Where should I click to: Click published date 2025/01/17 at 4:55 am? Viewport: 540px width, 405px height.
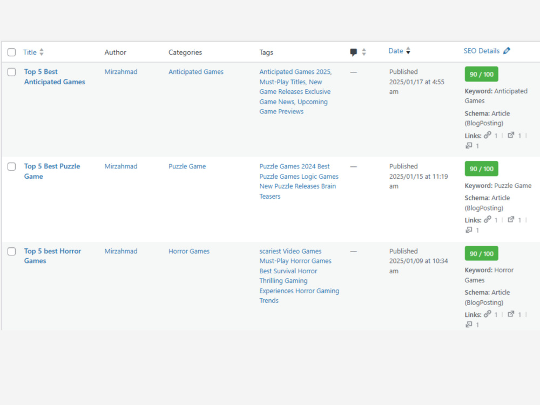tap(417, 87)
